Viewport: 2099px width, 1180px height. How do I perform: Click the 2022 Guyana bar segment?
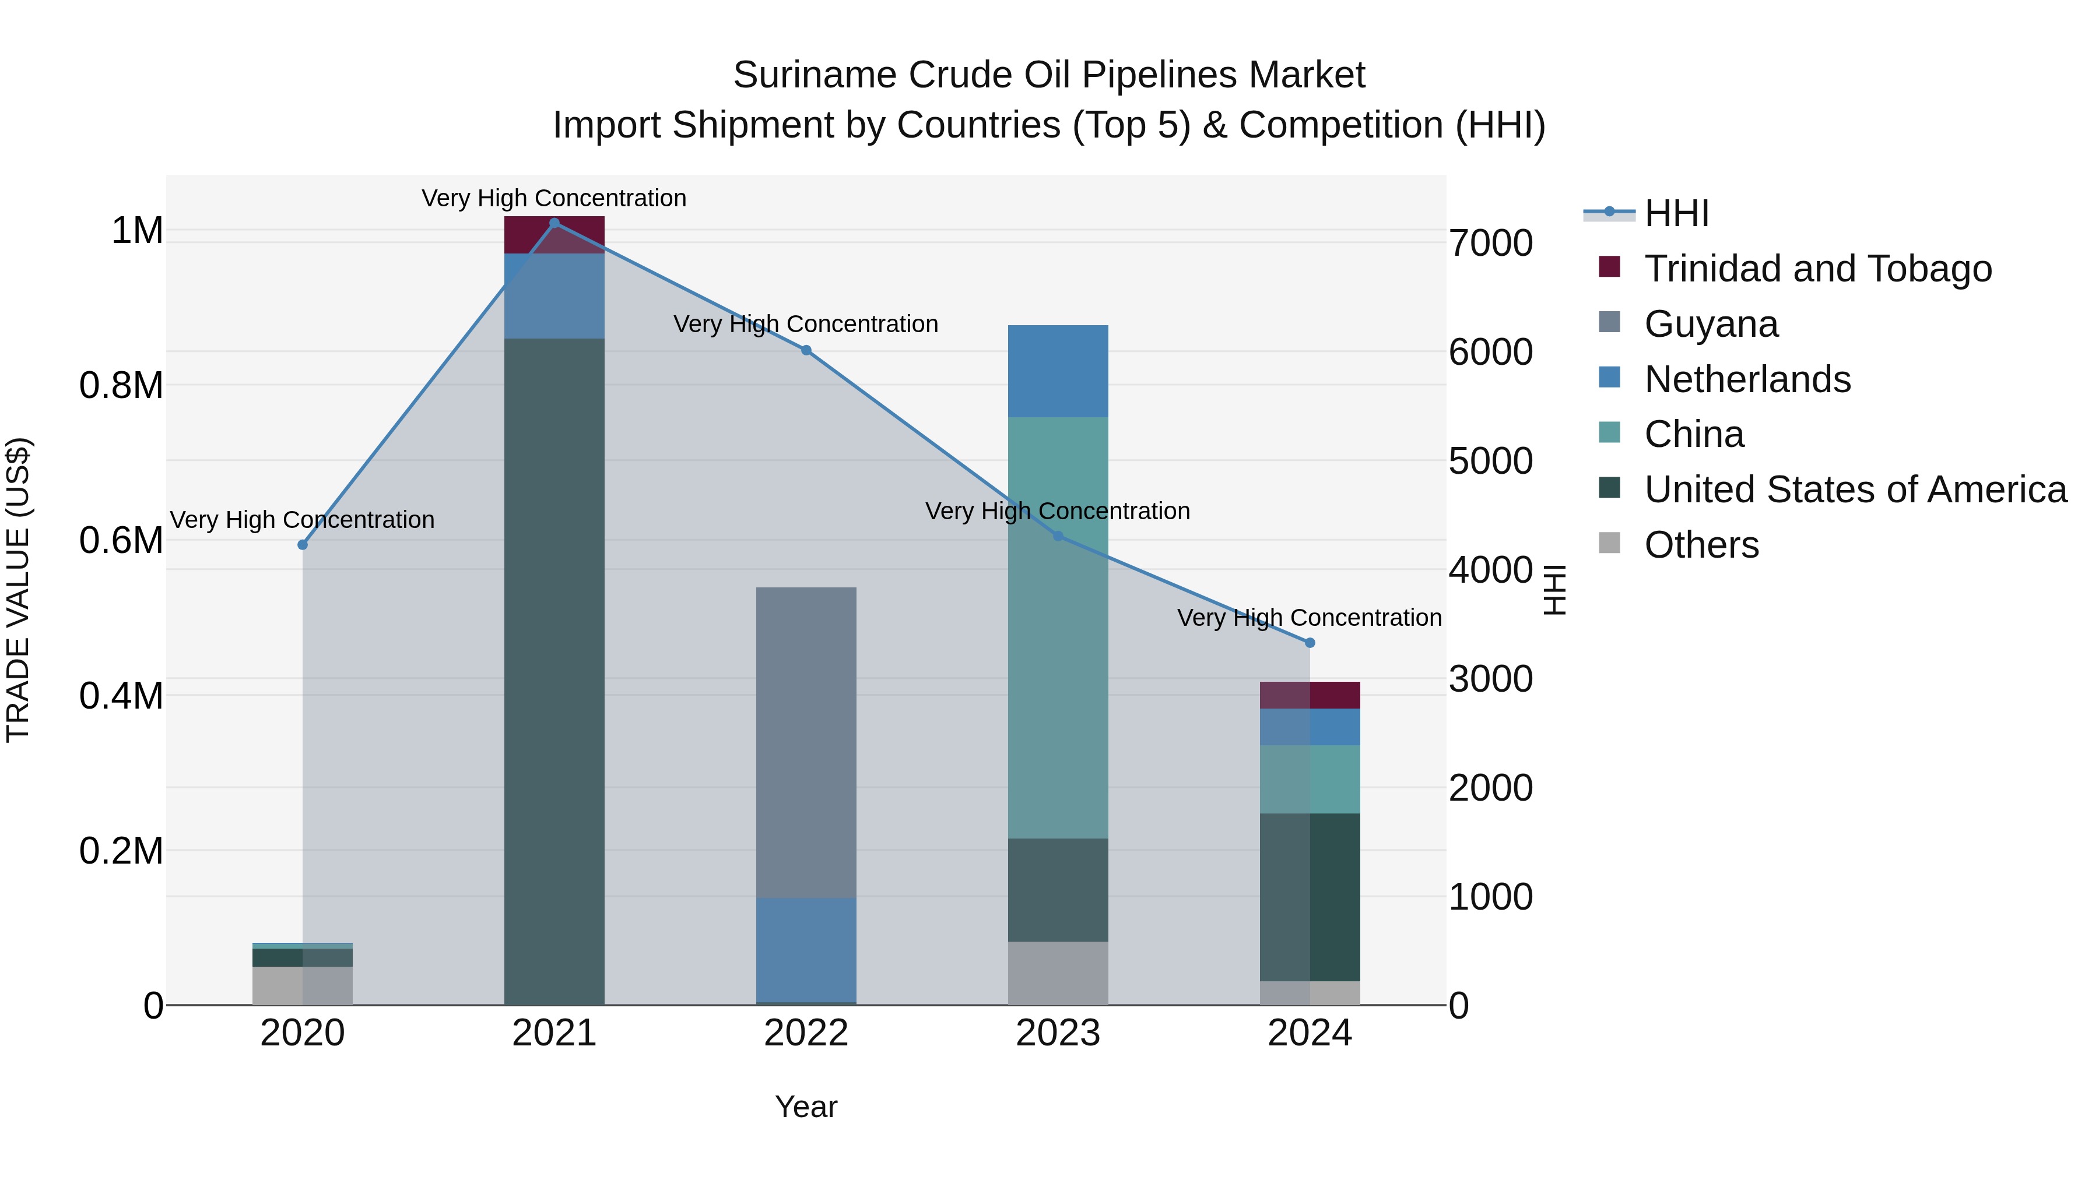(807, 743)
